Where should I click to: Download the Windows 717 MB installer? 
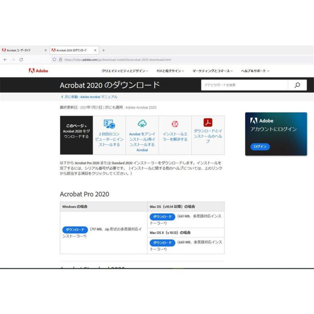pos(75,230)
